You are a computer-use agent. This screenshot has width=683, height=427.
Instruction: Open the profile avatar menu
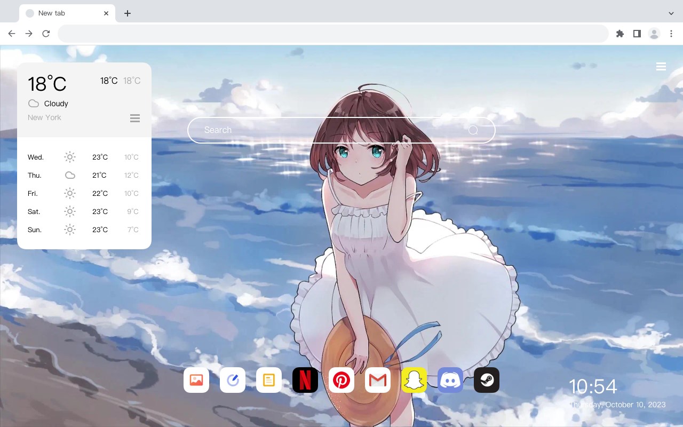point(654,34)
